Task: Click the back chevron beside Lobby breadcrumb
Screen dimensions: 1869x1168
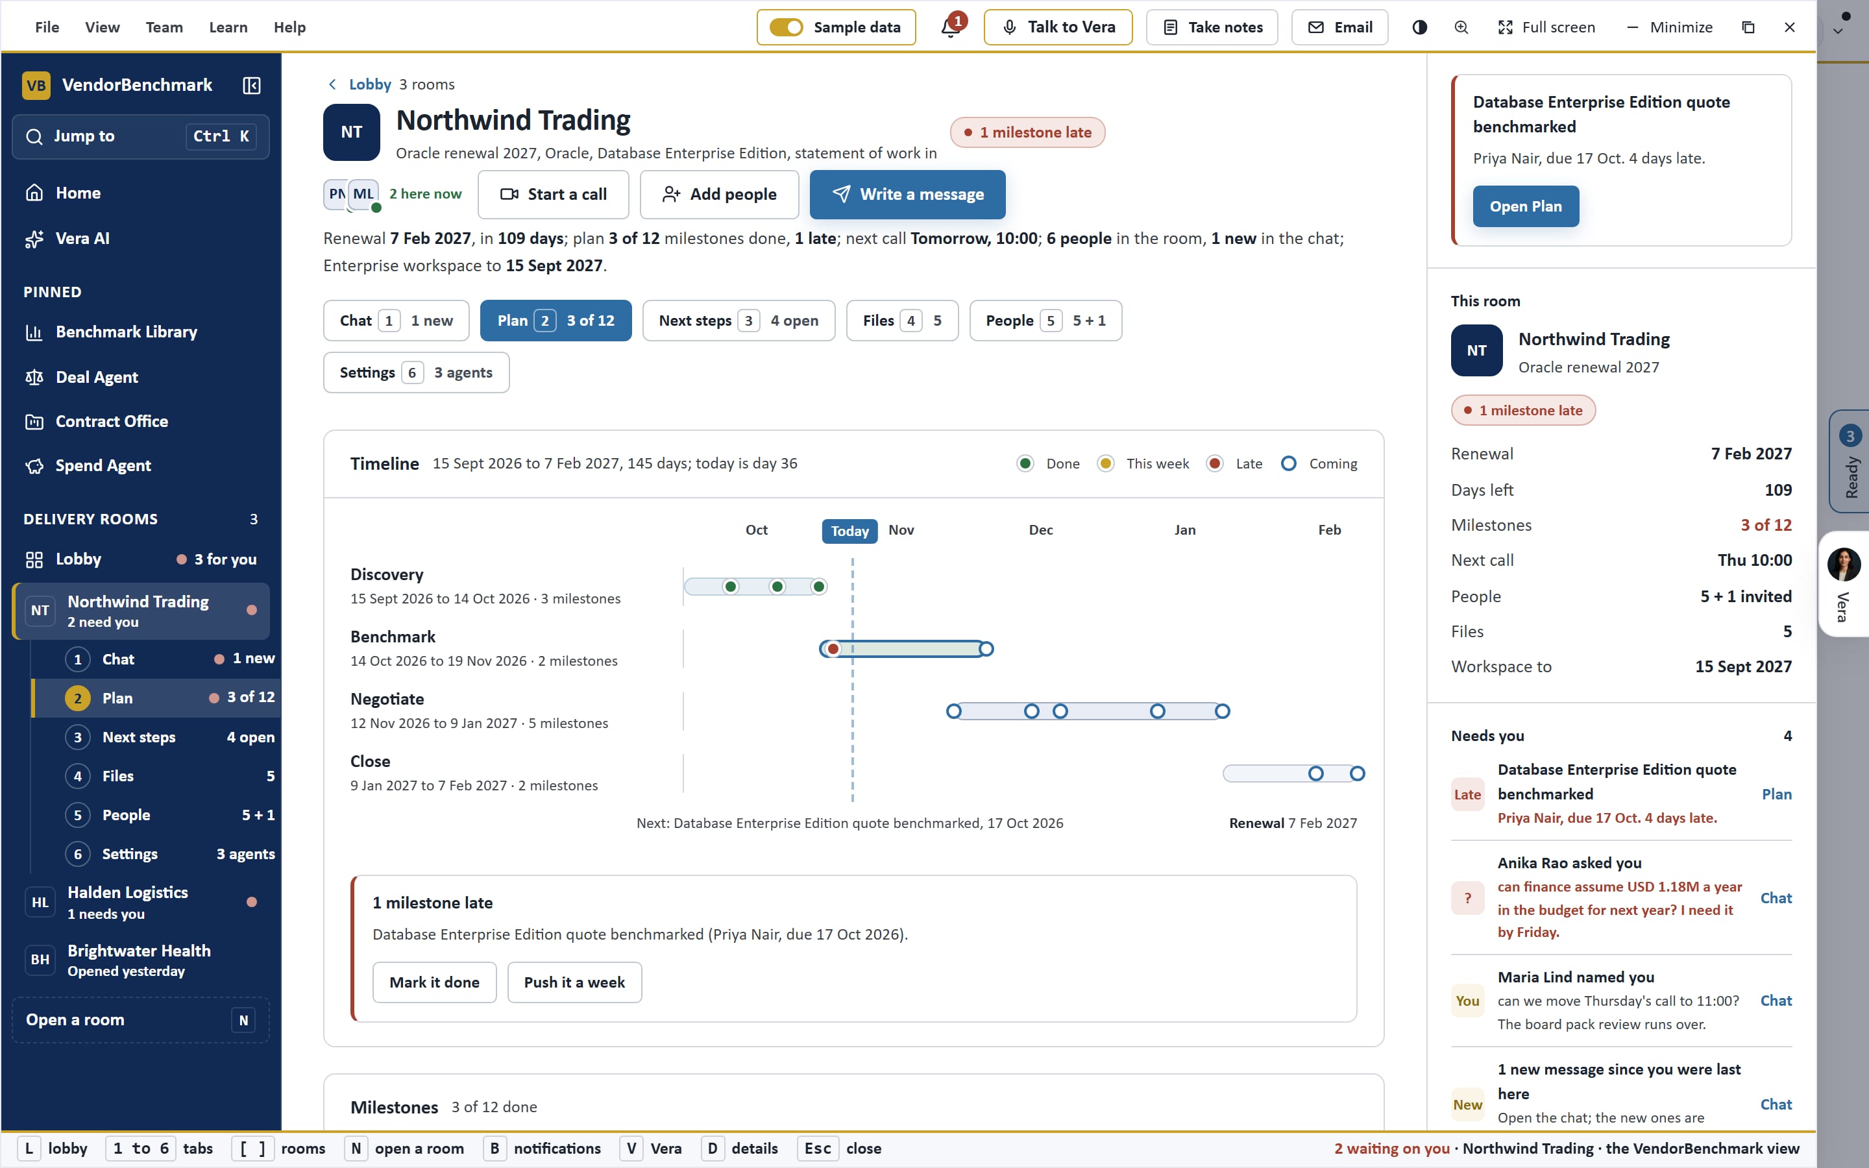Action: click(x=332, y=84)
